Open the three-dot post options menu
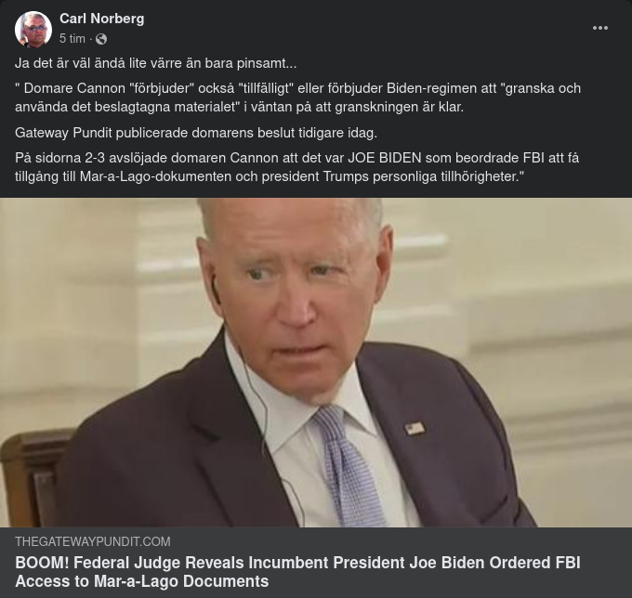This screenshot has width=632, height=598. tap(599, 28)
